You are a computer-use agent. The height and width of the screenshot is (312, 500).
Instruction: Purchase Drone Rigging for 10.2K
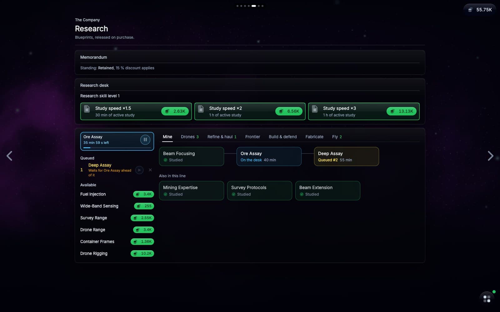142,253
